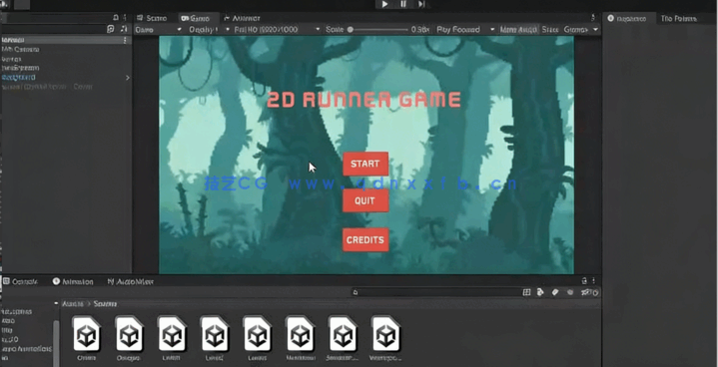Switch to the Scene tab
This screenshot has width=718, height=367.
point(153,18)
